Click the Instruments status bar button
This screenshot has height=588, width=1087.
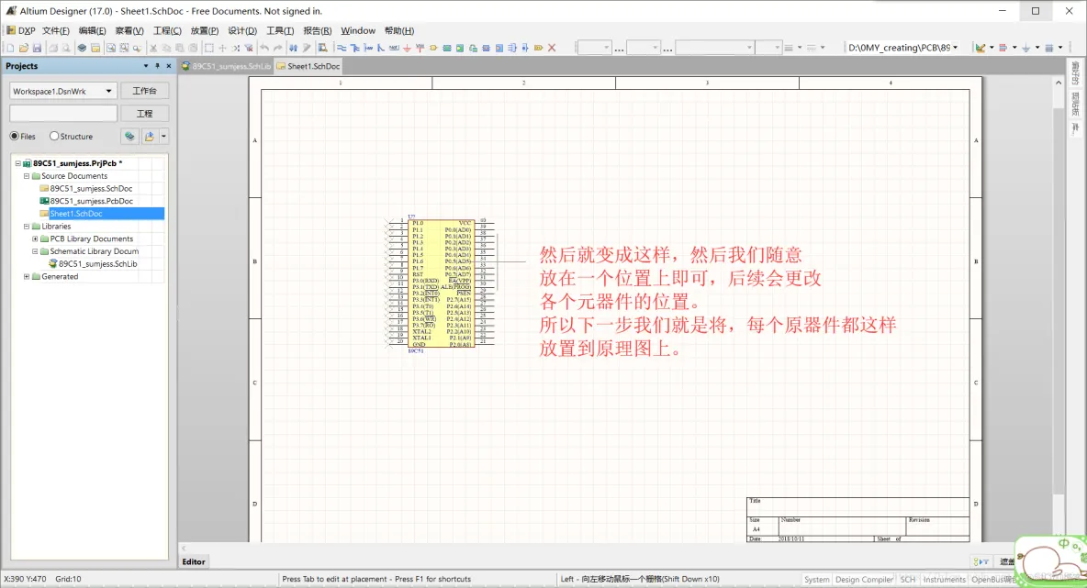coord(944,580)
